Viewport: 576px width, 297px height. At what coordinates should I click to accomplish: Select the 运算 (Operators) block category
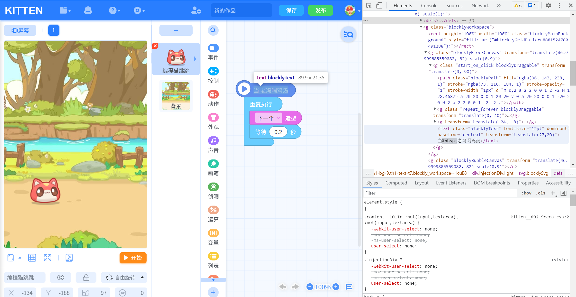[x=213, y=214]
